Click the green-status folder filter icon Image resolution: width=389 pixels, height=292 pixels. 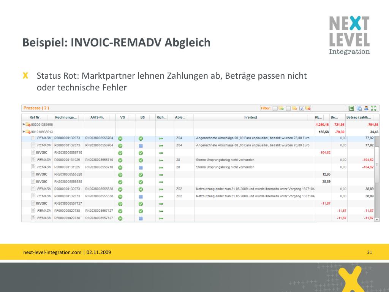281,108
